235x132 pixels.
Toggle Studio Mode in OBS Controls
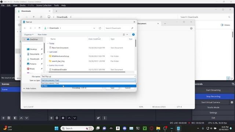click(x=213, y=107)
